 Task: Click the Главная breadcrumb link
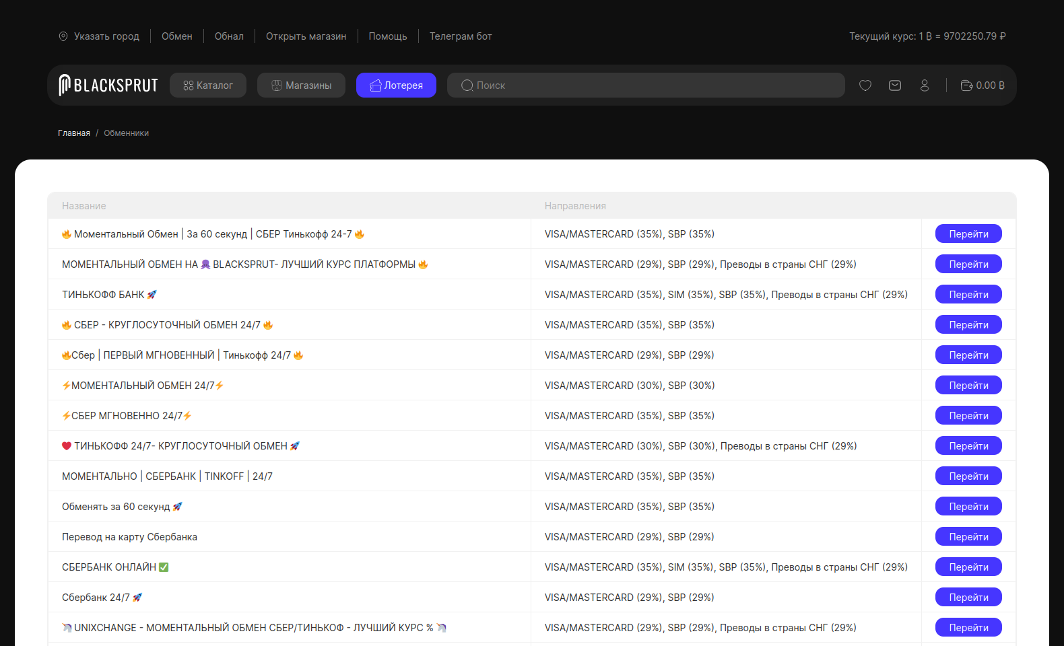[74, 133]
